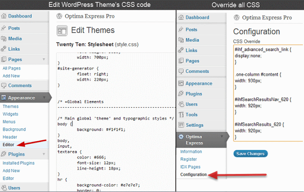Viewport: 304px width, 192px height.
Task: Click the Posts pin icon in left panel
Action: pyautogui.click(x=3, y=28)
